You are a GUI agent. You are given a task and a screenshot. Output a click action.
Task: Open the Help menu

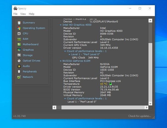pos(31,14)
